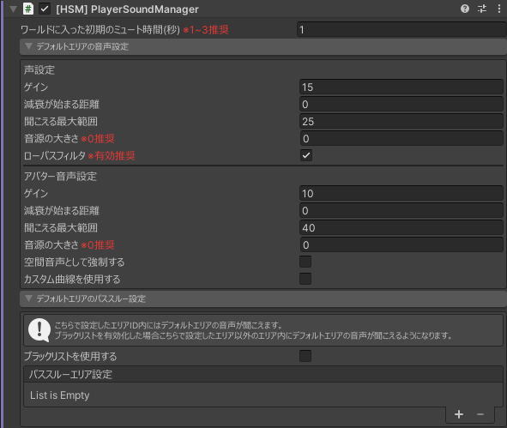Click the C# script icon of PlayerSoundManager
This screenshot has height=428, width=507.
tap(28, 9)
